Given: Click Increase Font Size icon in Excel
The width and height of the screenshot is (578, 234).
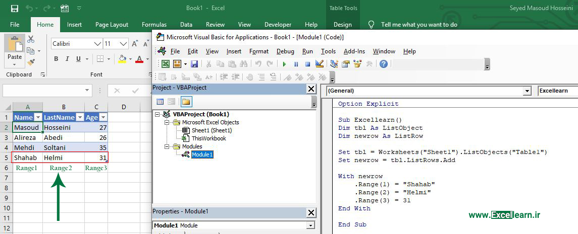Looking at the screenshot, I should click(135, 44).
